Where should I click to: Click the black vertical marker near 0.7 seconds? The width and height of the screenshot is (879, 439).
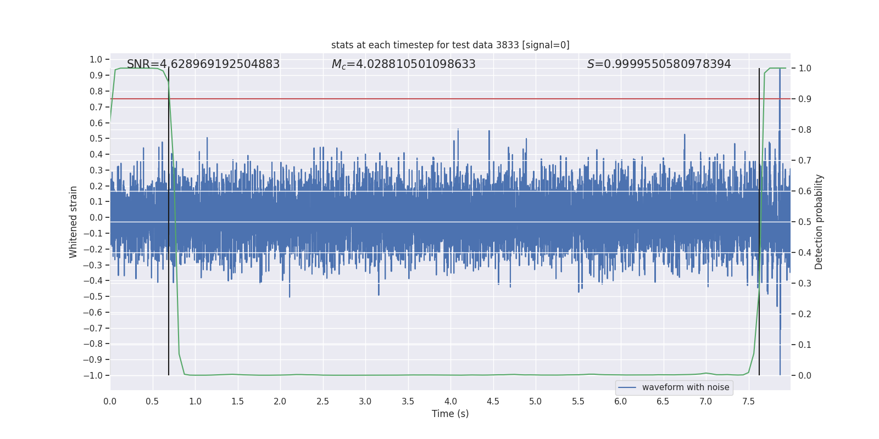coord(169,222)
